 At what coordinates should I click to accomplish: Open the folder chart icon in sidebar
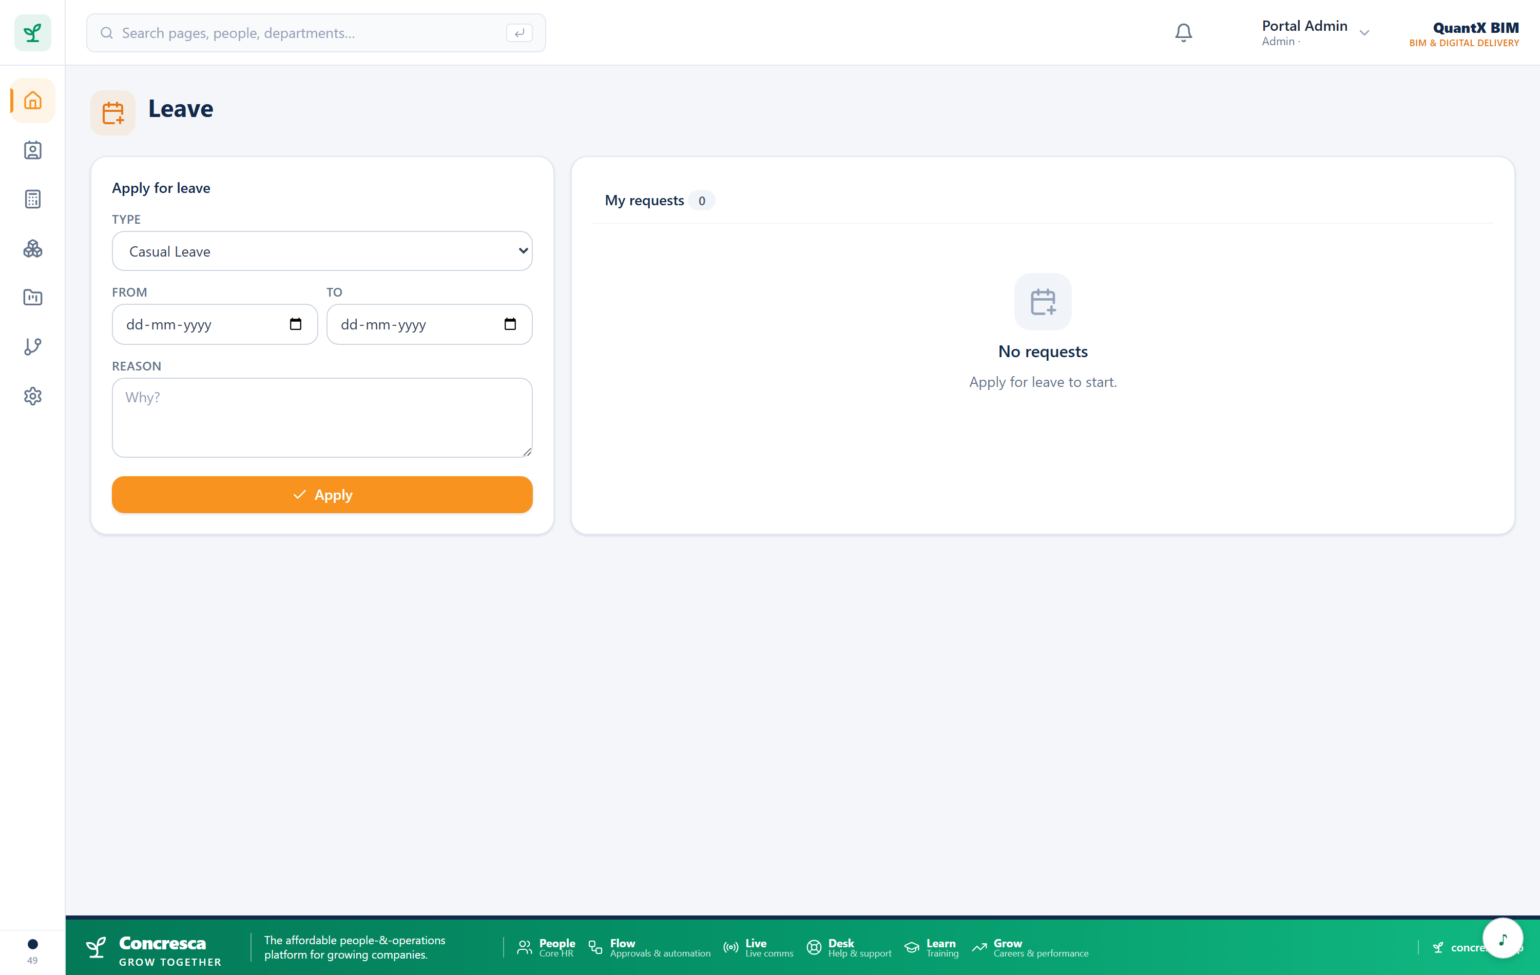[33, 297]
